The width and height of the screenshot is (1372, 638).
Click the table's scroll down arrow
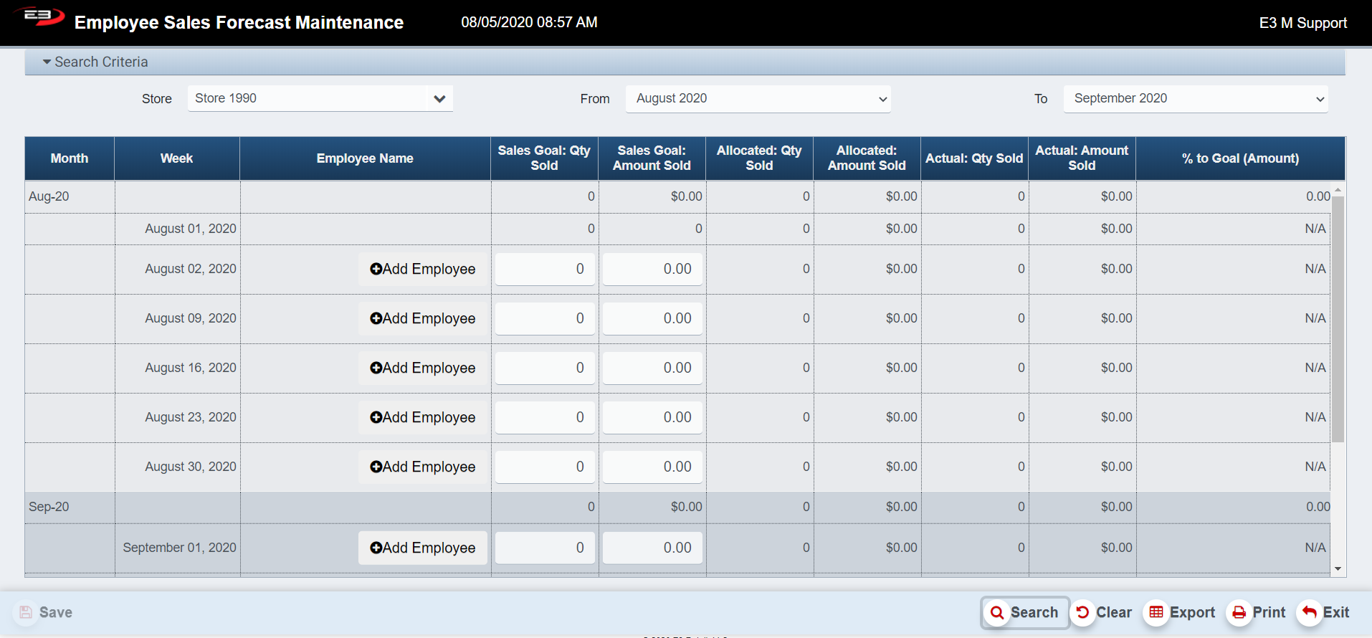(x=1338, y=569)
